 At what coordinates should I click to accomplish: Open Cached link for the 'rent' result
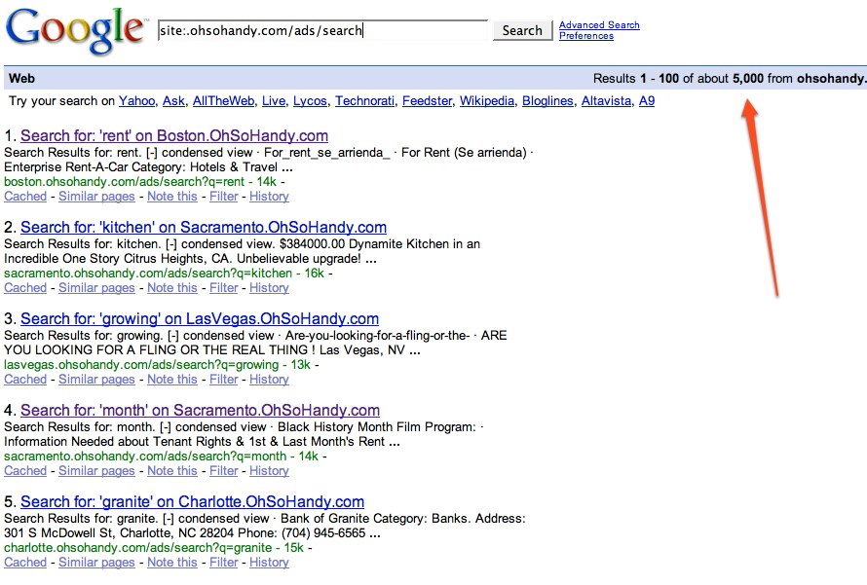pos(25,197)
